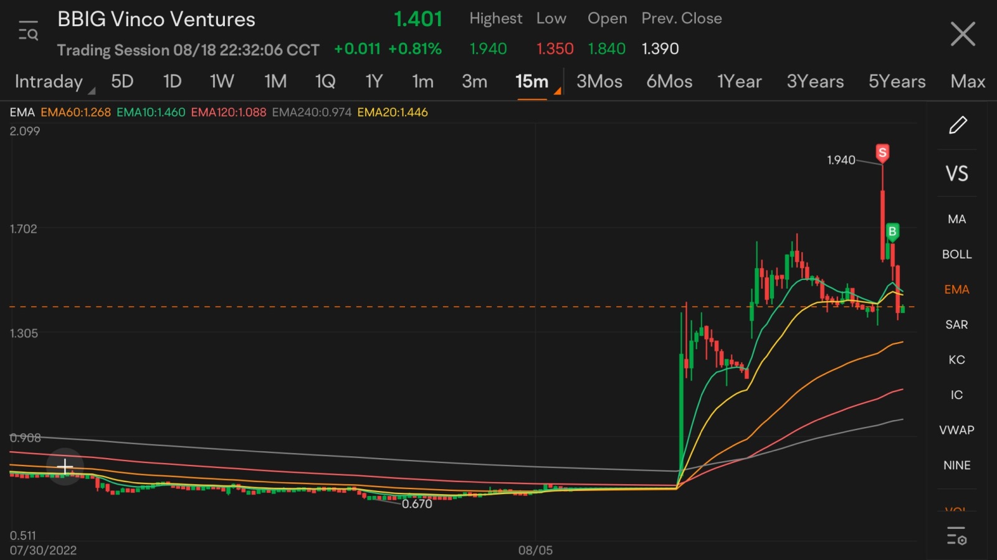The height and width of the screenshot is (560, 997).
Task: Switch to the 1D timeframe
Action: pyautogui.click(x=172, y=82)
